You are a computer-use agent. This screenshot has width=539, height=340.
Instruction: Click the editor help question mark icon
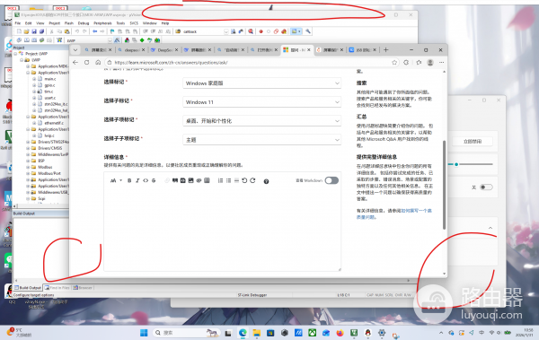(266, 181)
